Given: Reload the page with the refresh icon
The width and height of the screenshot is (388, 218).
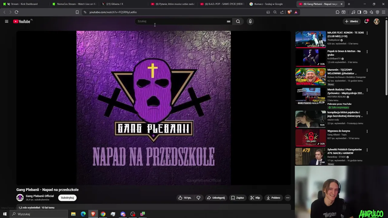Looking at the screenshot, I should pyautogui.click(x=16, y=12).
